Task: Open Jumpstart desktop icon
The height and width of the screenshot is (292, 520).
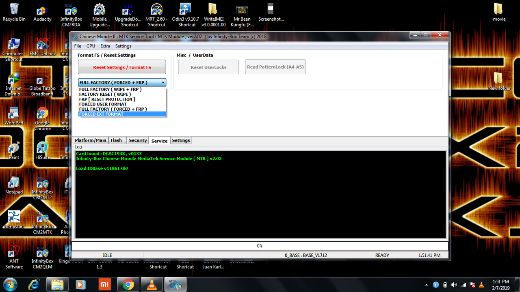Action: tap(14, 219)
